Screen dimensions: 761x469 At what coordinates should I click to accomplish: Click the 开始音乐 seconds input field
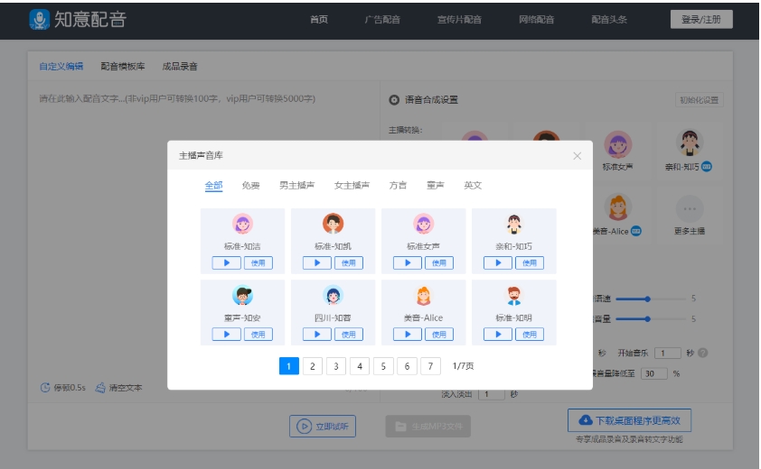[667, 354]
